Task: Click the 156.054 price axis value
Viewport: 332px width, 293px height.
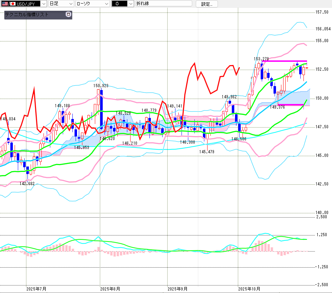Action: pyautogui.click(x=323, y=29)
